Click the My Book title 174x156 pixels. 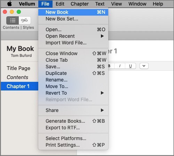(20, 49)
